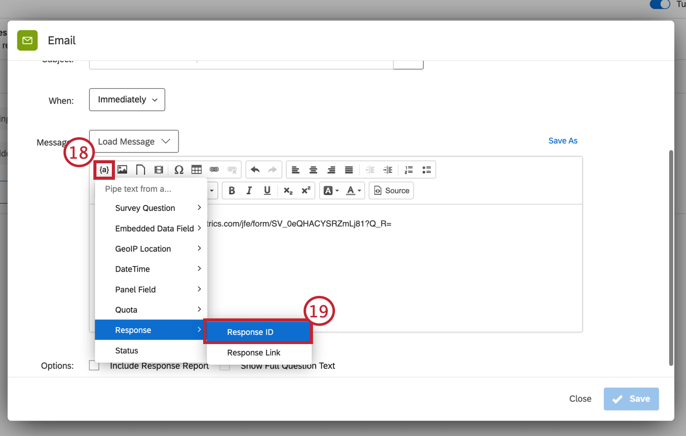Open the Load Message dropdown
The image size is (686, 436).
(x=133, y=141)
